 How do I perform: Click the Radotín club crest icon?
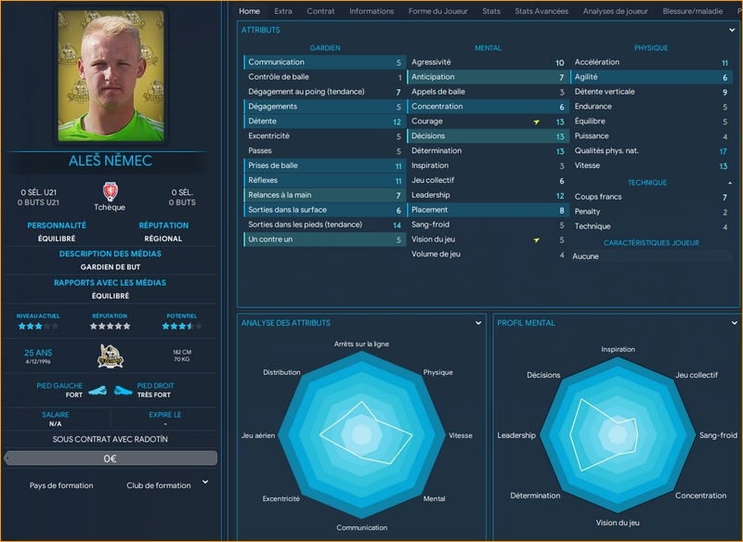(110, 356)
